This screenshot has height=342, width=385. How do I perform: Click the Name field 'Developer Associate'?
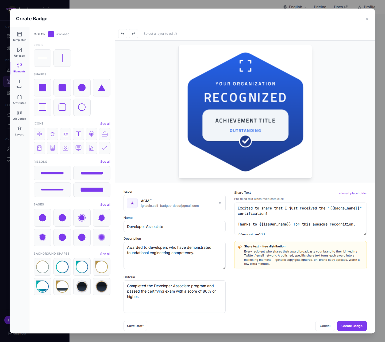175,227
